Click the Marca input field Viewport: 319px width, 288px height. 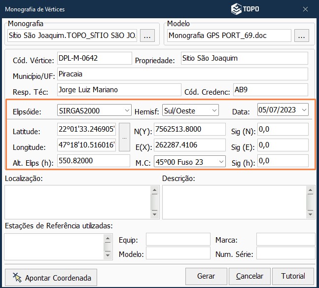pos(286,239)
